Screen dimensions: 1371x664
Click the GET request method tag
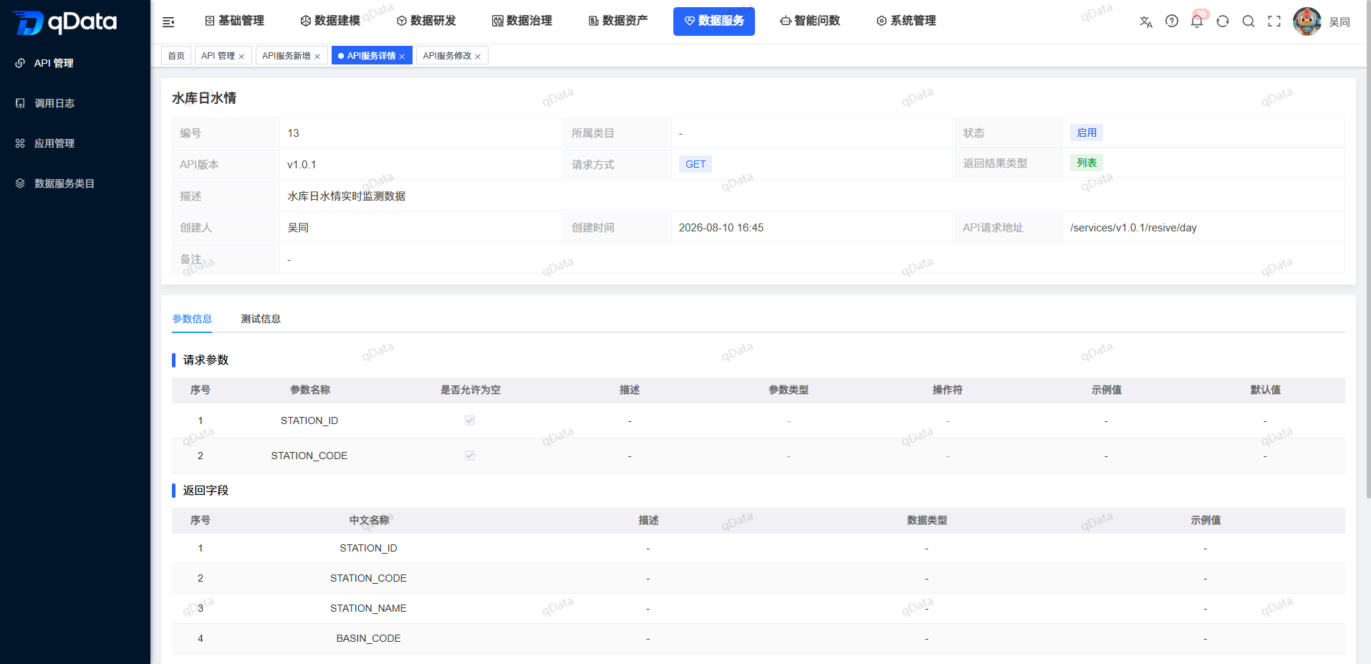tap(696, 164)
